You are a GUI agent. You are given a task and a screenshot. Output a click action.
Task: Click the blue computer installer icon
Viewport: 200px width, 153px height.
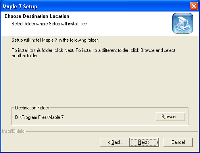(x=183, y=23)
